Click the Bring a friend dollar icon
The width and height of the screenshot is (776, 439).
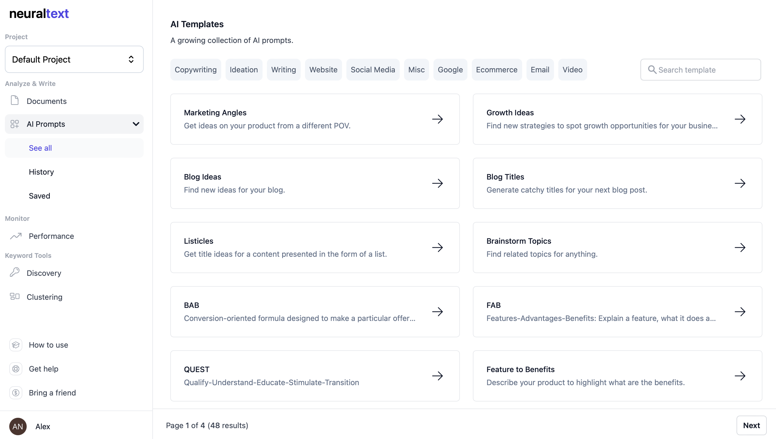click(16, 392)
